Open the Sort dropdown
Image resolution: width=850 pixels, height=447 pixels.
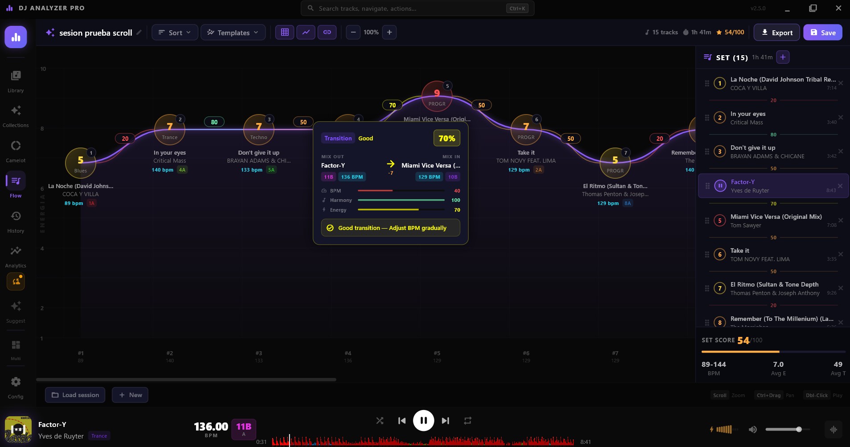(x=175, y=33)
